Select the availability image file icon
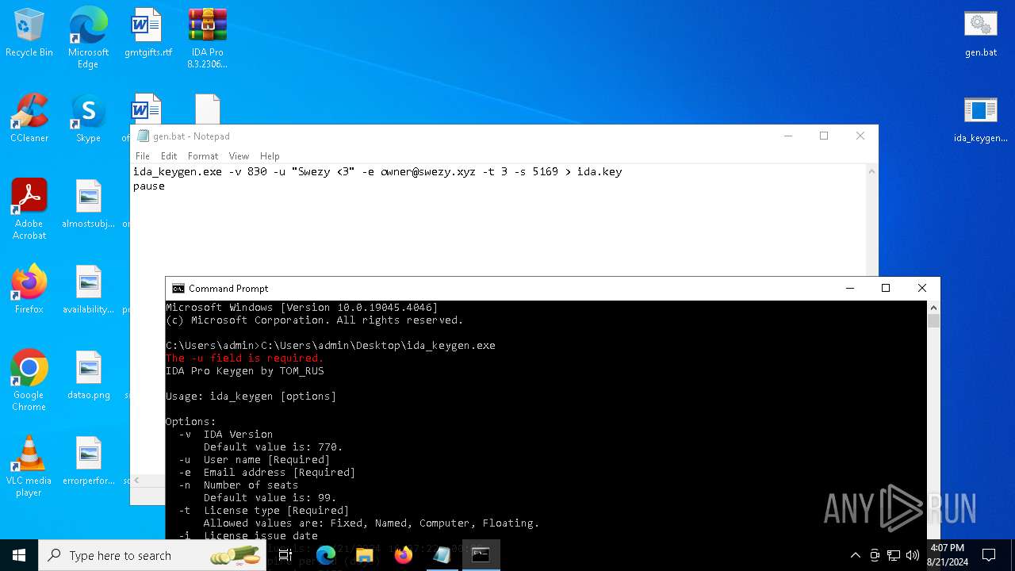This screenshot has height=571, width=1015. 88,289
